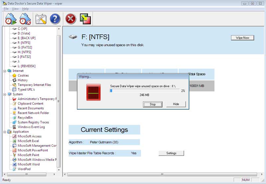Click the blue Help question mark icon
The height and width of the screenshot is (184, 266).
(55, 19)
